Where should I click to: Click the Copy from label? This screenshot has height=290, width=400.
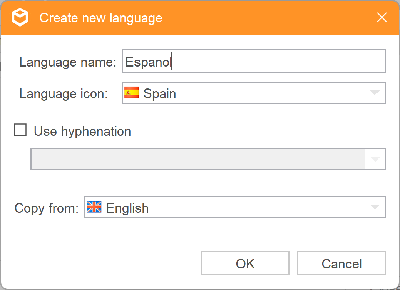[x=47, y=208]
